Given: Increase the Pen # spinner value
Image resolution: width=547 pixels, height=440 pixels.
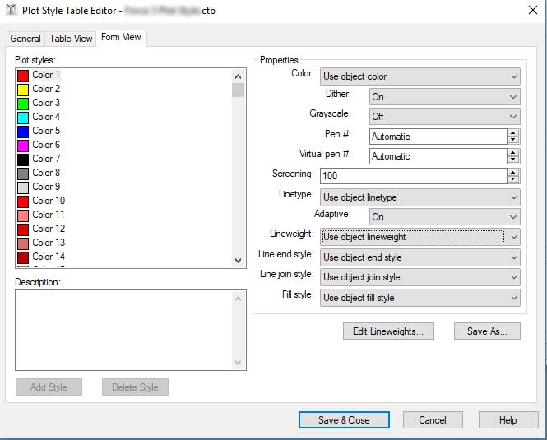Looking at the screenshot, I should (x=513, y=132).
